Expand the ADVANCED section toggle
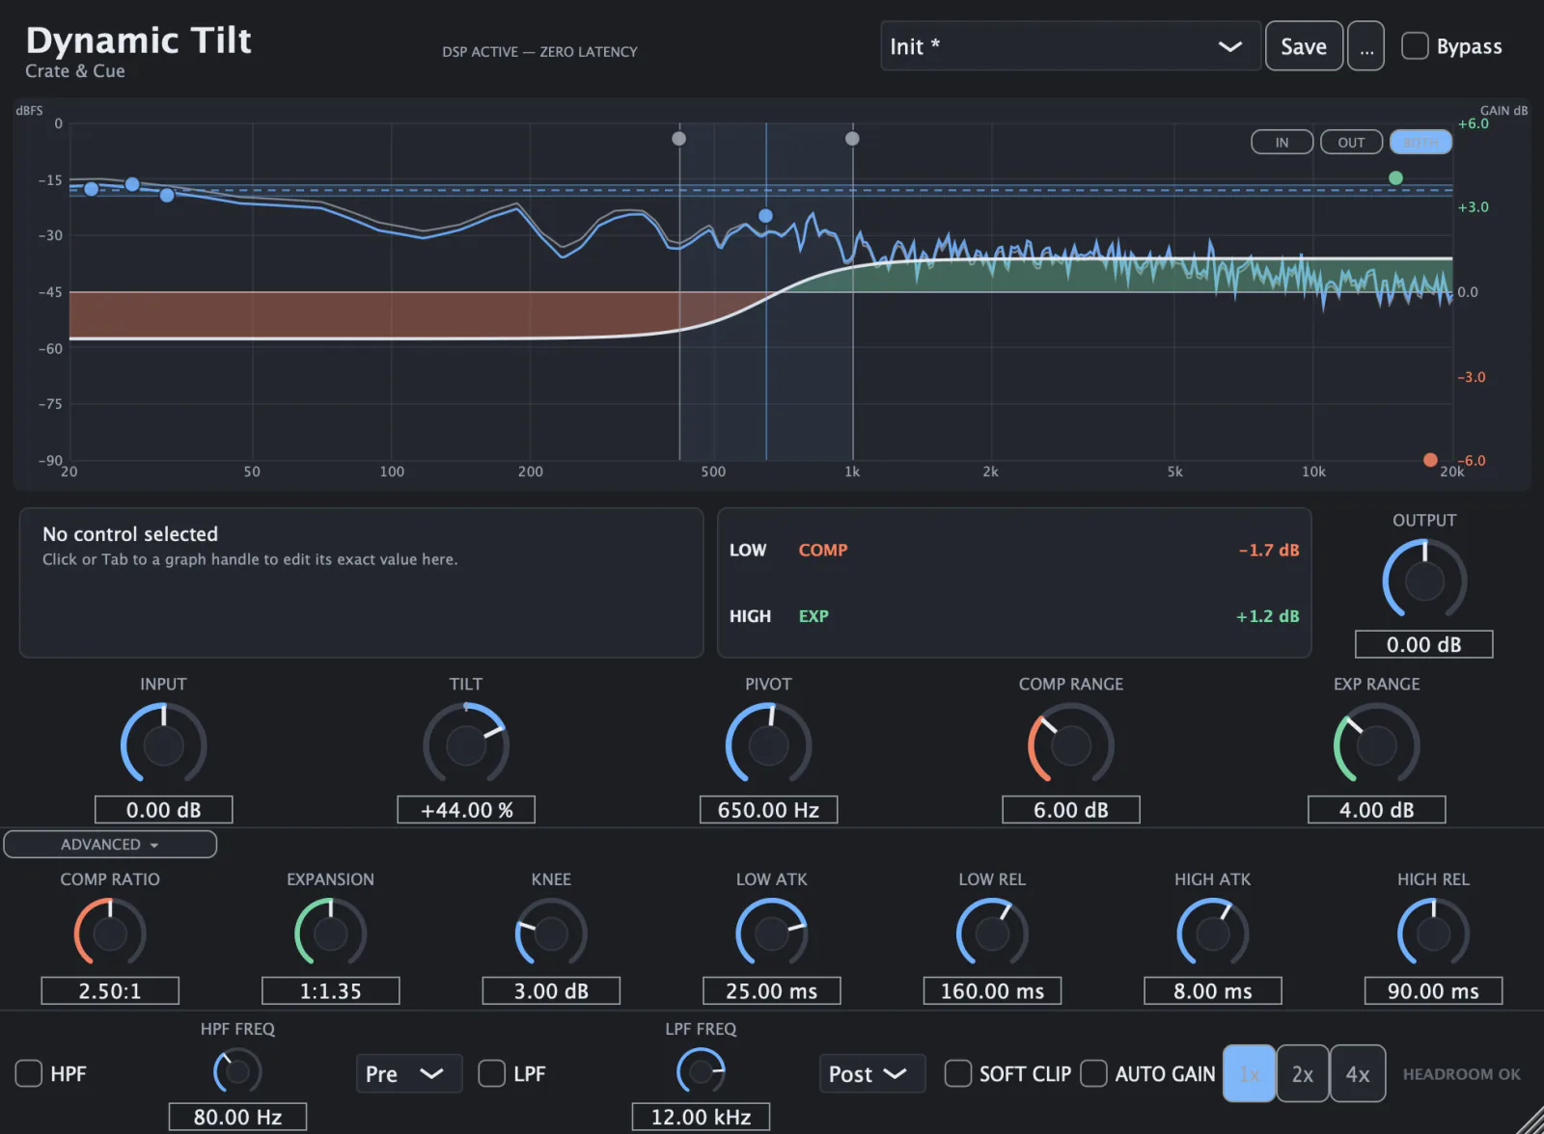The height and width of the screenshot is (1134, 1544). tap(110, 844)
